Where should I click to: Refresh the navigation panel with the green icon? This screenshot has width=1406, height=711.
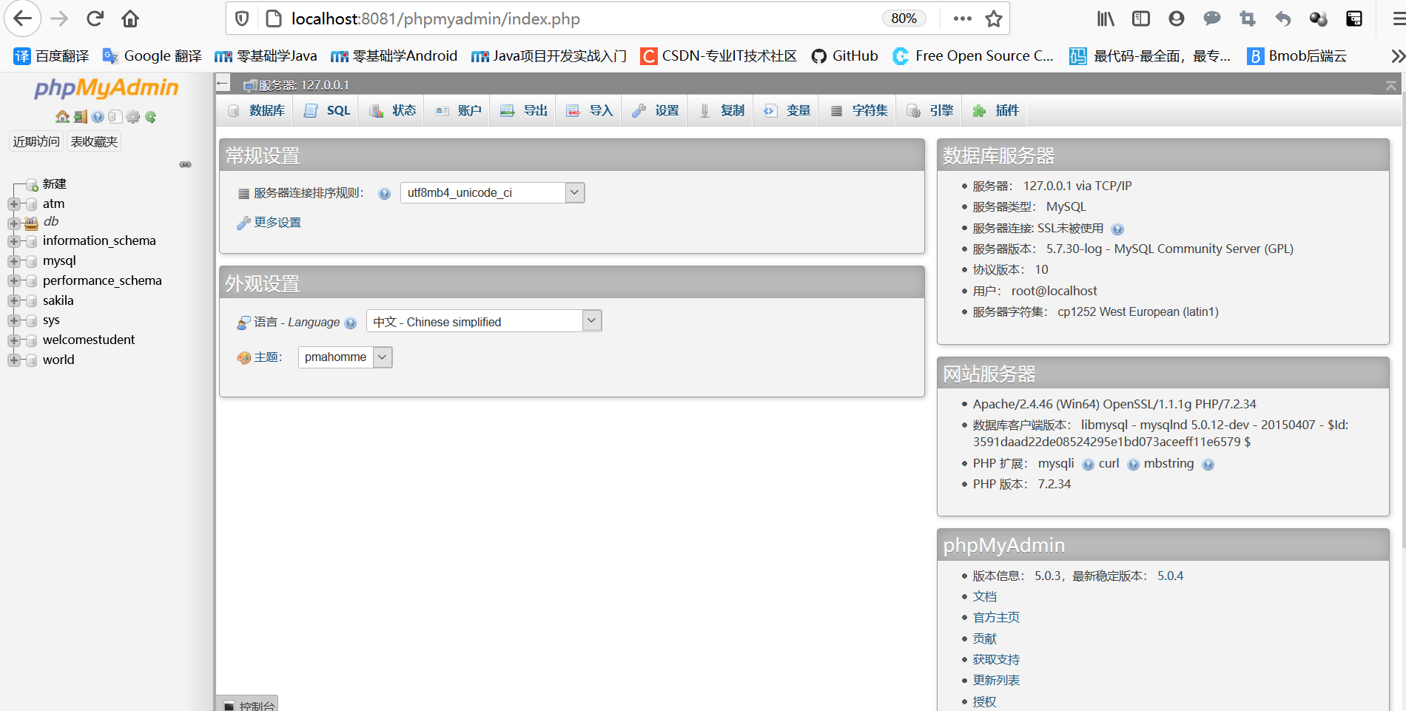point(150,117)
